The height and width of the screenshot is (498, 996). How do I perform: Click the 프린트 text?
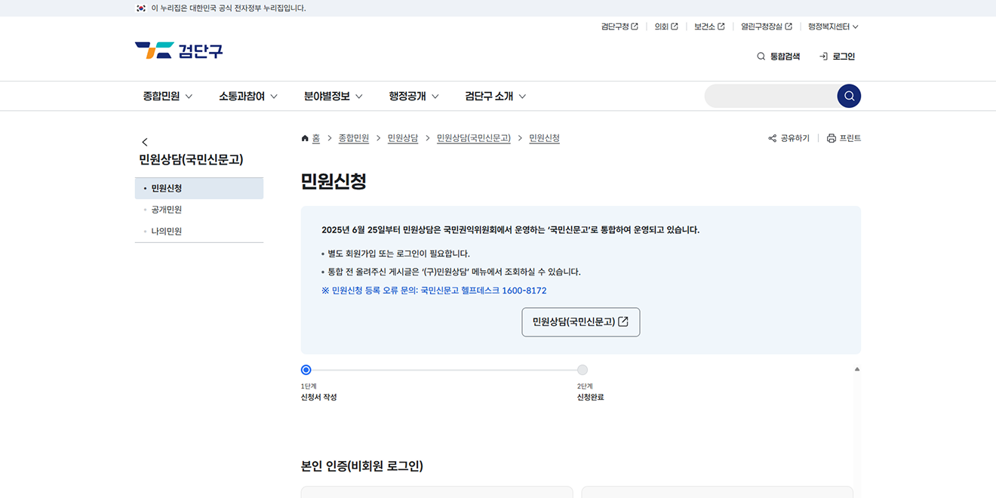[x=850, y=138]
